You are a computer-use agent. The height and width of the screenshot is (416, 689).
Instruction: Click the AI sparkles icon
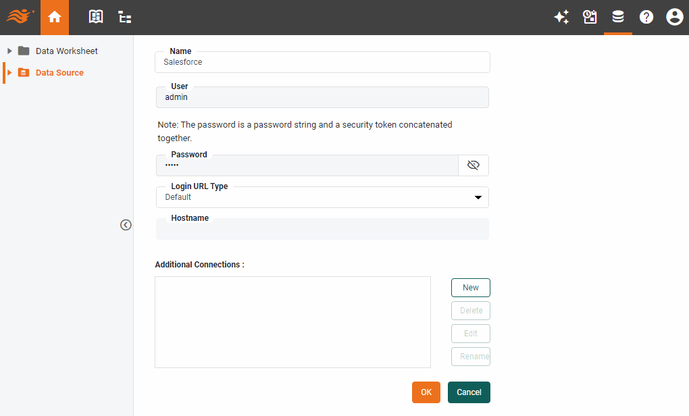(x=561, y=17)
